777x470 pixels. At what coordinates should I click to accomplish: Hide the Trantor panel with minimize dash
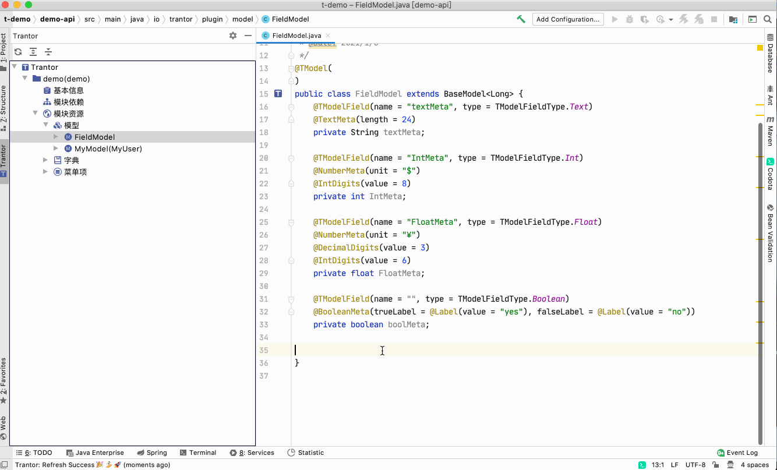248,36
